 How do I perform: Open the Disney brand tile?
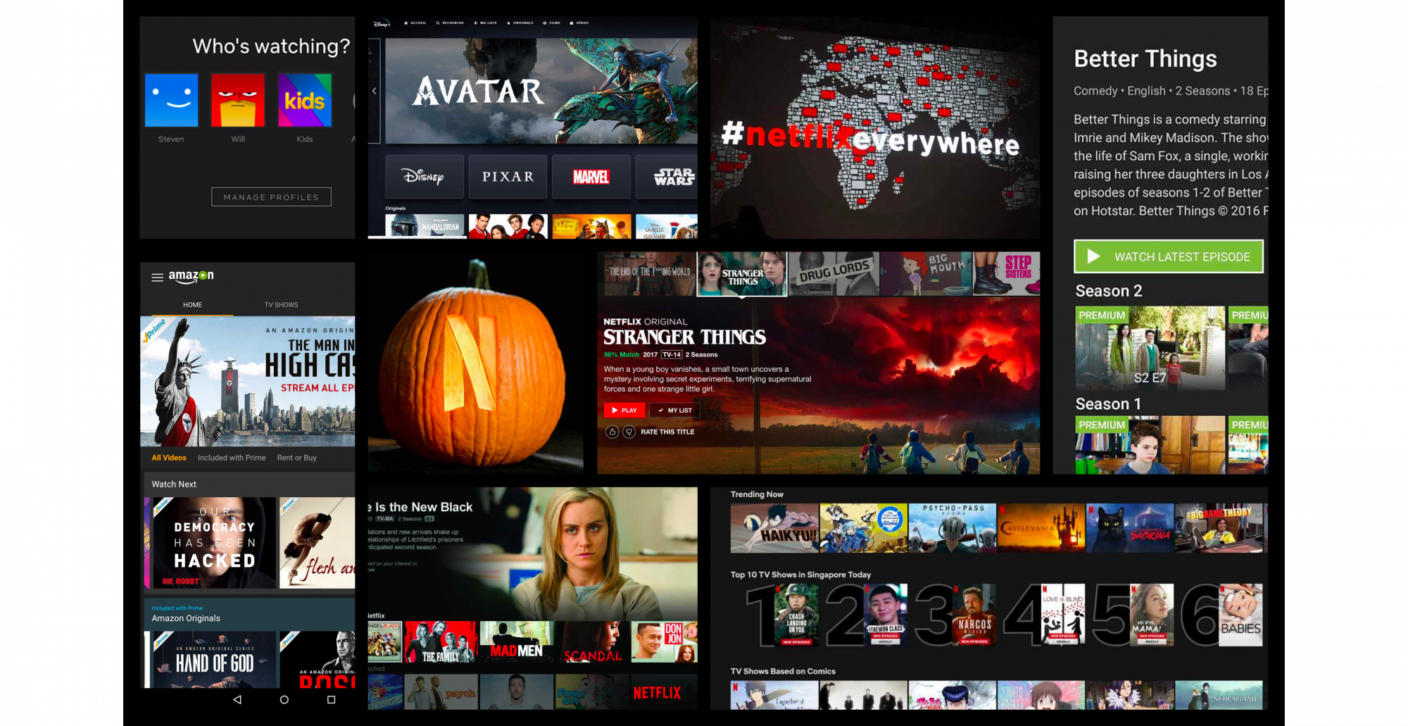pos(425,177)
